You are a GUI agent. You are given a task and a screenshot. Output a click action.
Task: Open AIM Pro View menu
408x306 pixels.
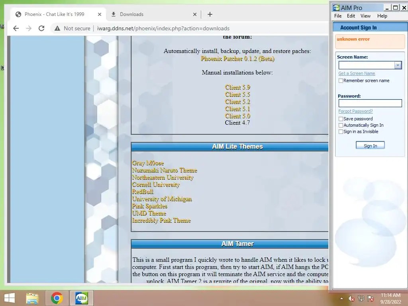[365, 16]
